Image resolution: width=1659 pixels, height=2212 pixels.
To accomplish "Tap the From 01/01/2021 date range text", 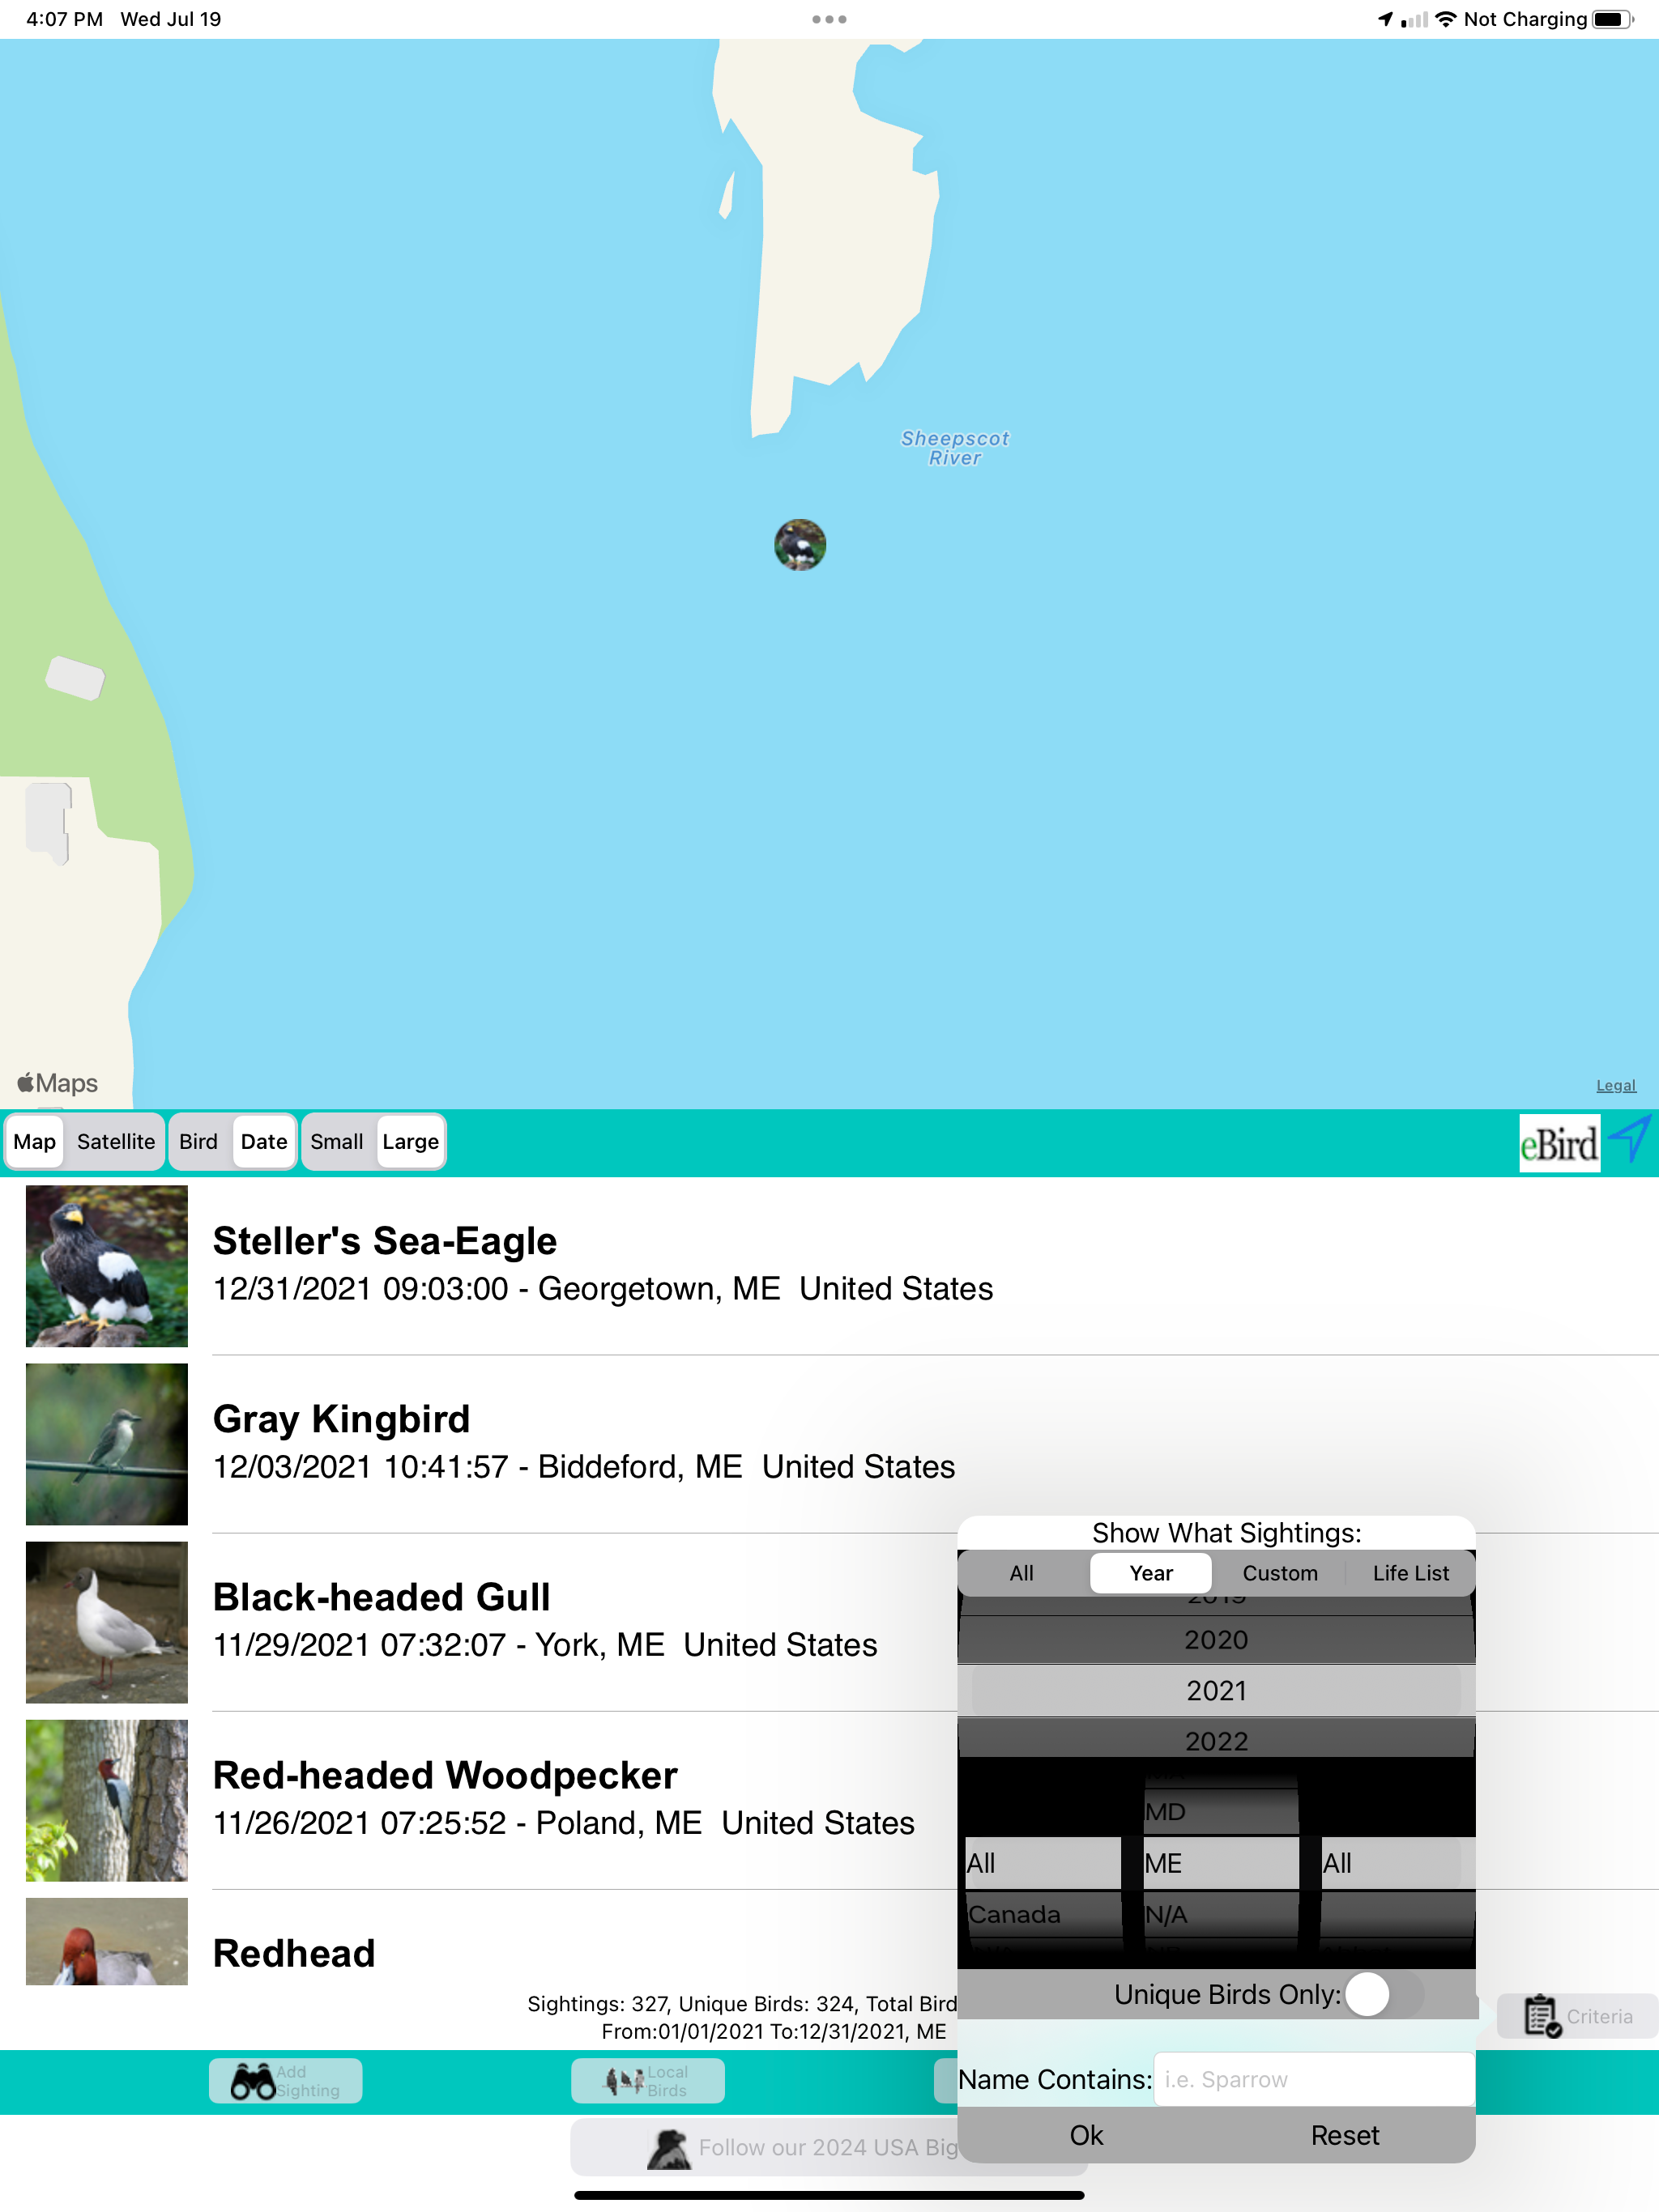I will click(774, 2031).
